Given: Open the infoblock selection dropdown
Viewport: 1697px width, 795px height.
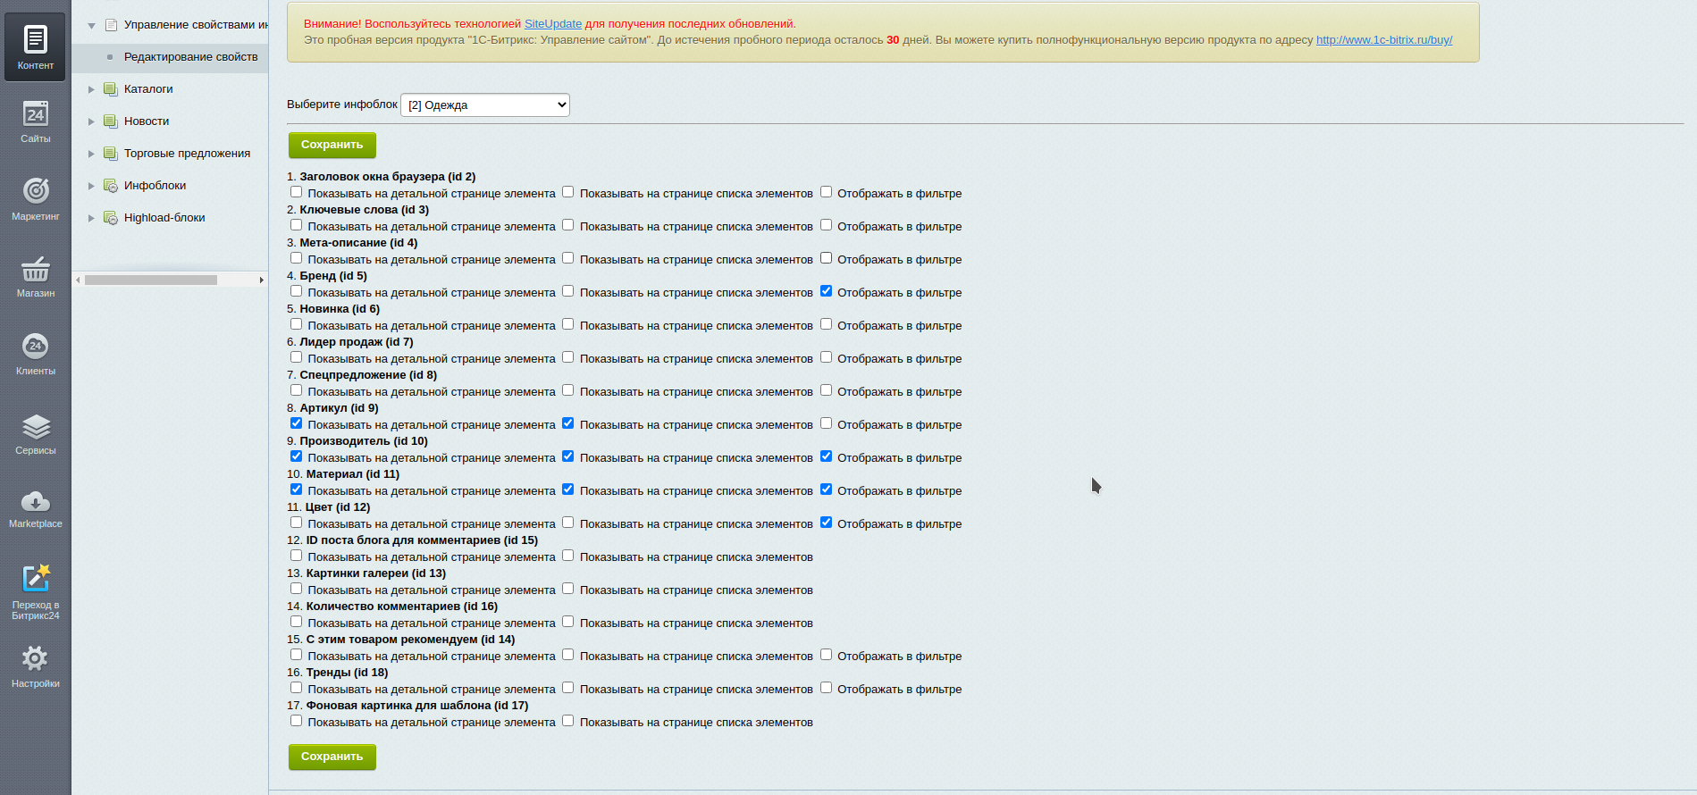Looking at the screenshot, I should click(485, 105).
